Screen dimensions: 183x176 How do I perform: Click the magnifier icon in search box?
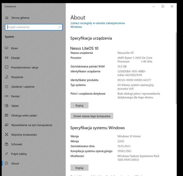tap(59, 27)
